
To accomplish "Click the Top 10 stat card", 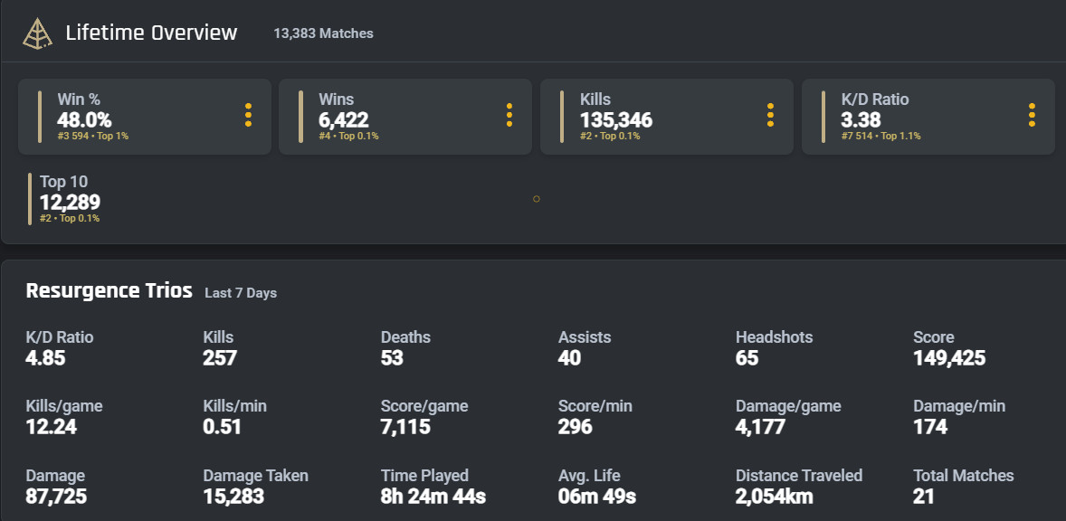I will [x=71, y=199].
